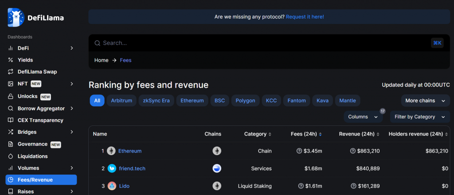Click the Yields percent icon
Viewport: 454px width, 195px height.
coord(11,60)
